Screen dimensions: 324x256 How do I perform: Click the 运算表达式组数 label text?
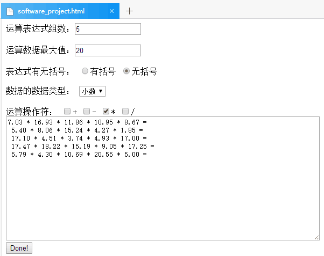38,28
